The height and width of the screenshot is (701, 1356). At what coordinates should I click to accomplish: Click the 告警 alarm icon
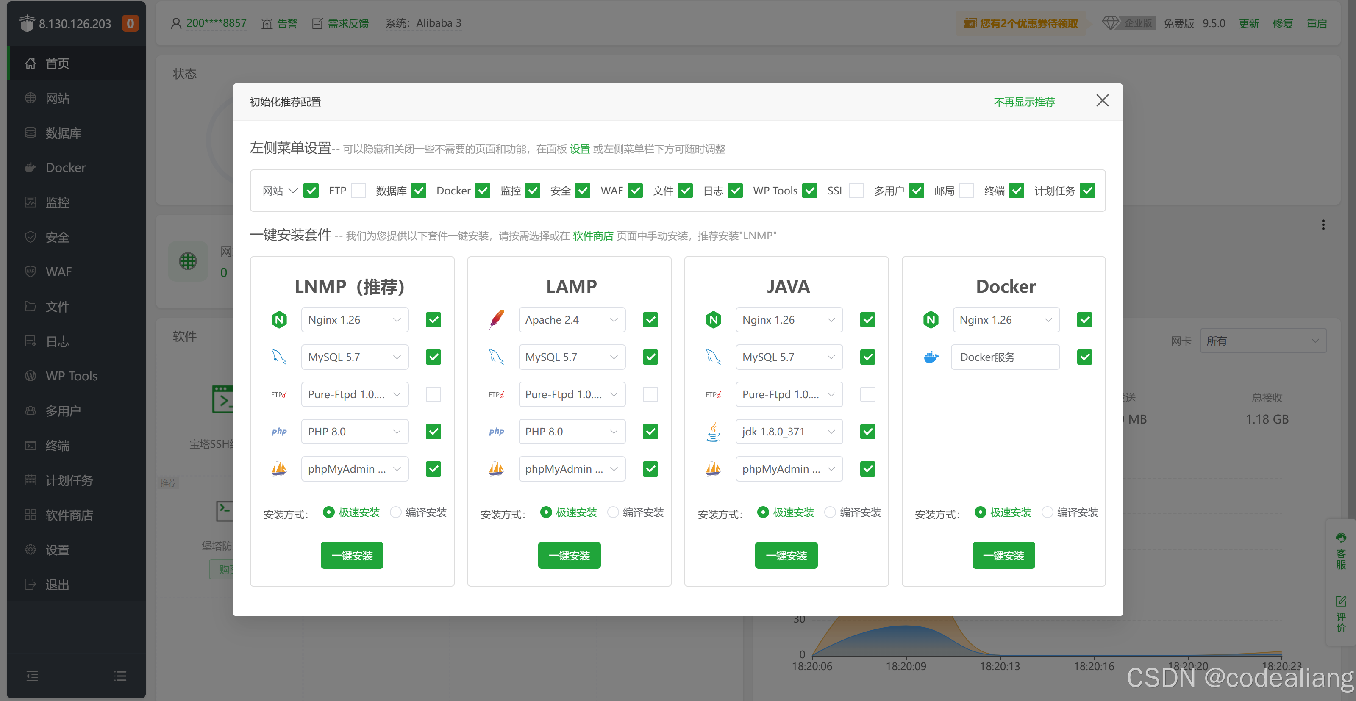(x=267, y=24)
